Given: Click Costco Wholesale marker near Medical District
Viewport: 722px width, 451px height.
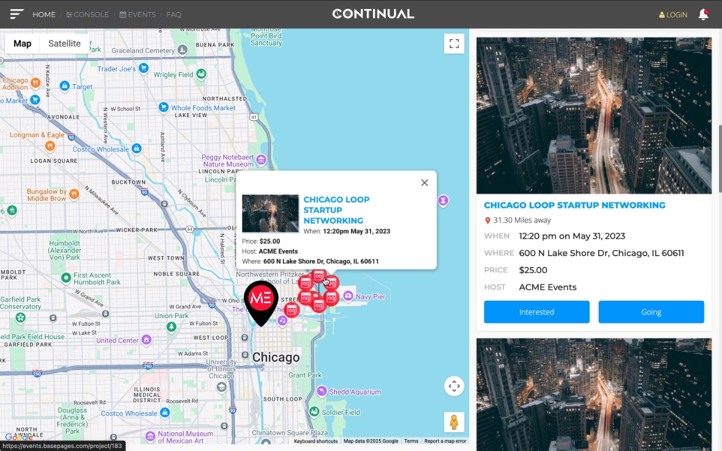Looking at the screenshot, I should click(x=165, y=413).
